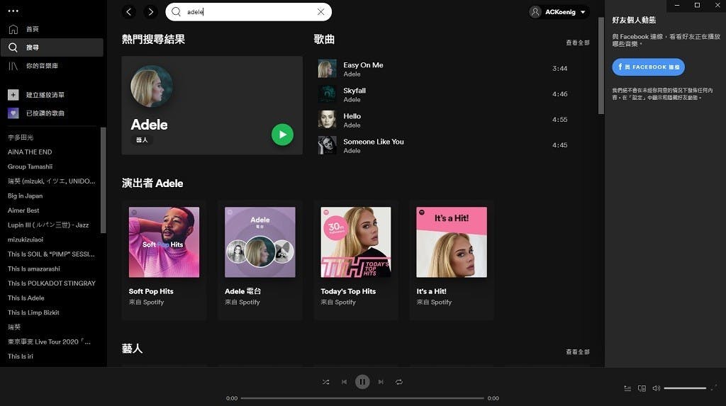Click the Easy On Me album cover
The image size is (726, 406).
click(328, 69)
